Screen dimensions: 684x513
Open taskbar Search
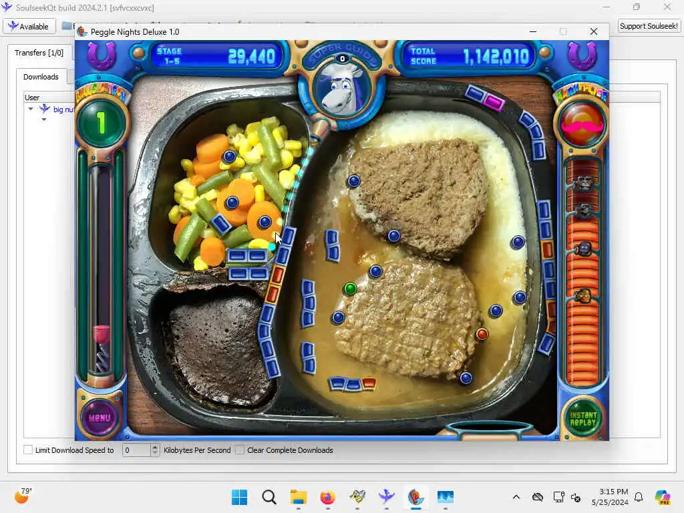[x=269, y=497]
